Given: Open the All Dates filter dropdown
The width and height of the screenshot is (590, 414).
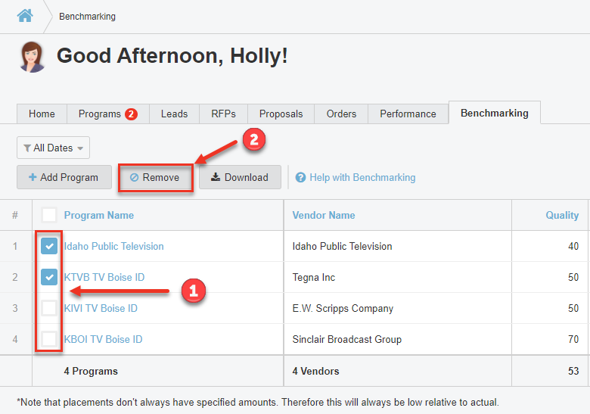Looking at the screenshot, I should [53, 148].
